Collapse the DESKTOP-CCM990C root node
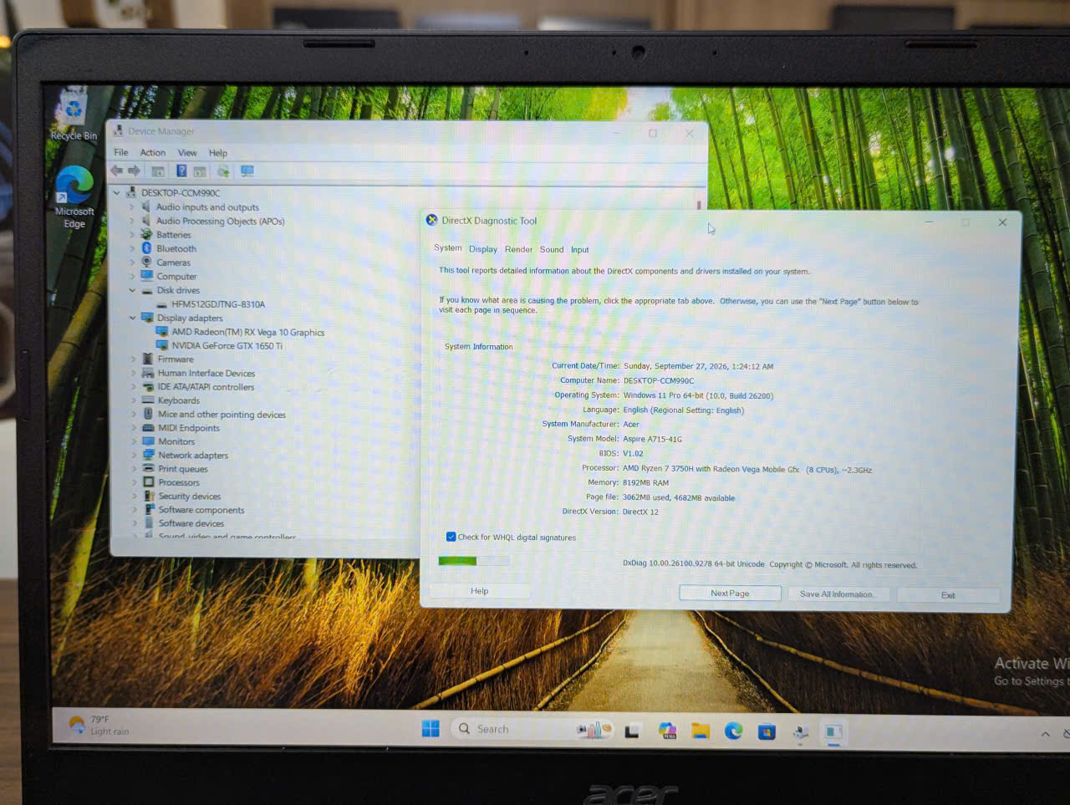Screen dimensions: 1070x805 pos(117,193)
